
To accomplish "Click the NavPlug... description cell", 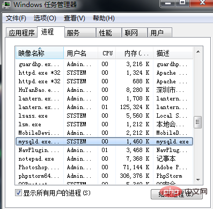I will tap(172, 150).
